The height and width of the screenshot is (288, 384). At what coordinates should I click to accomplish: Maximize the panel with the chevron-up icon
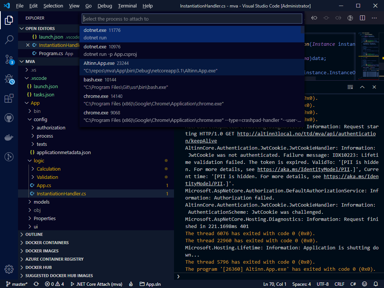362,87
